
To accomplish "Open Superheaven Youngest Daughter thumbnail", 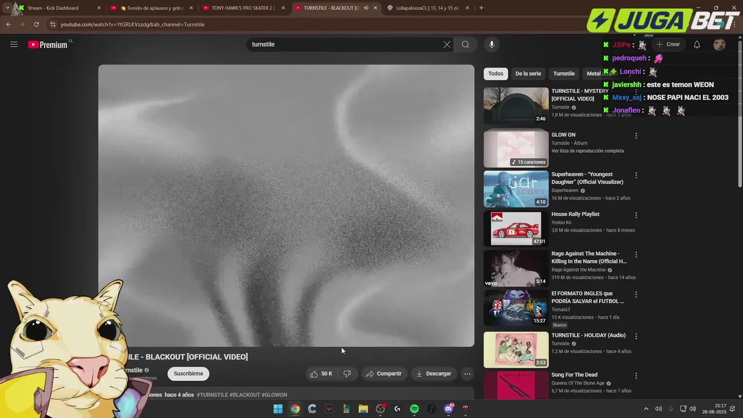I will 516,189.
